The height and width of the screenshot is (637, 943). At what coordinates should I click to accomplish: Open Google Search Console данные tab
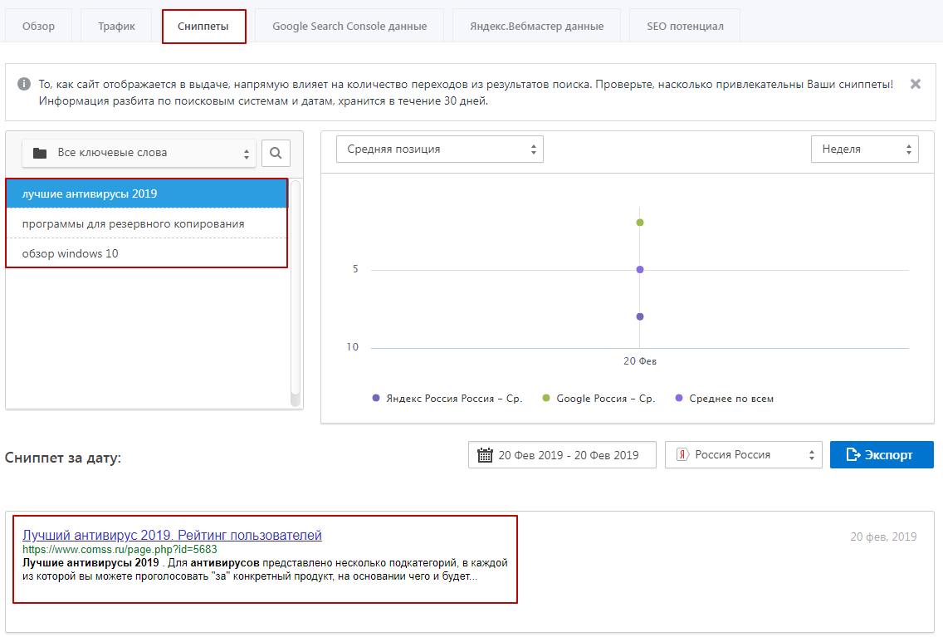(349, 26)
